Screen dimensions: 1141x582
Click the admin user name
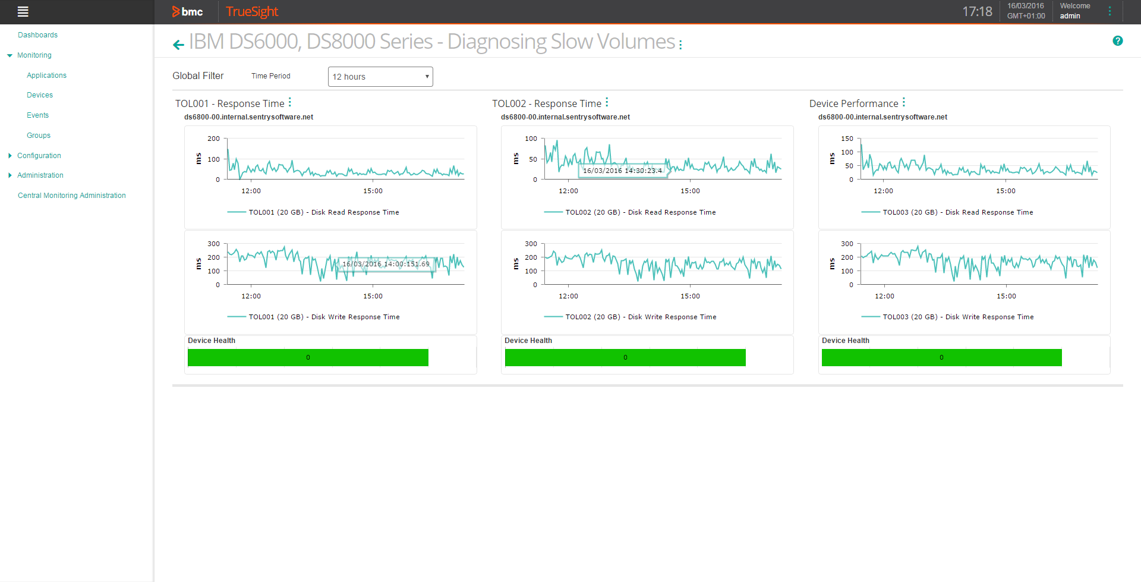[x=1070, y=16]
